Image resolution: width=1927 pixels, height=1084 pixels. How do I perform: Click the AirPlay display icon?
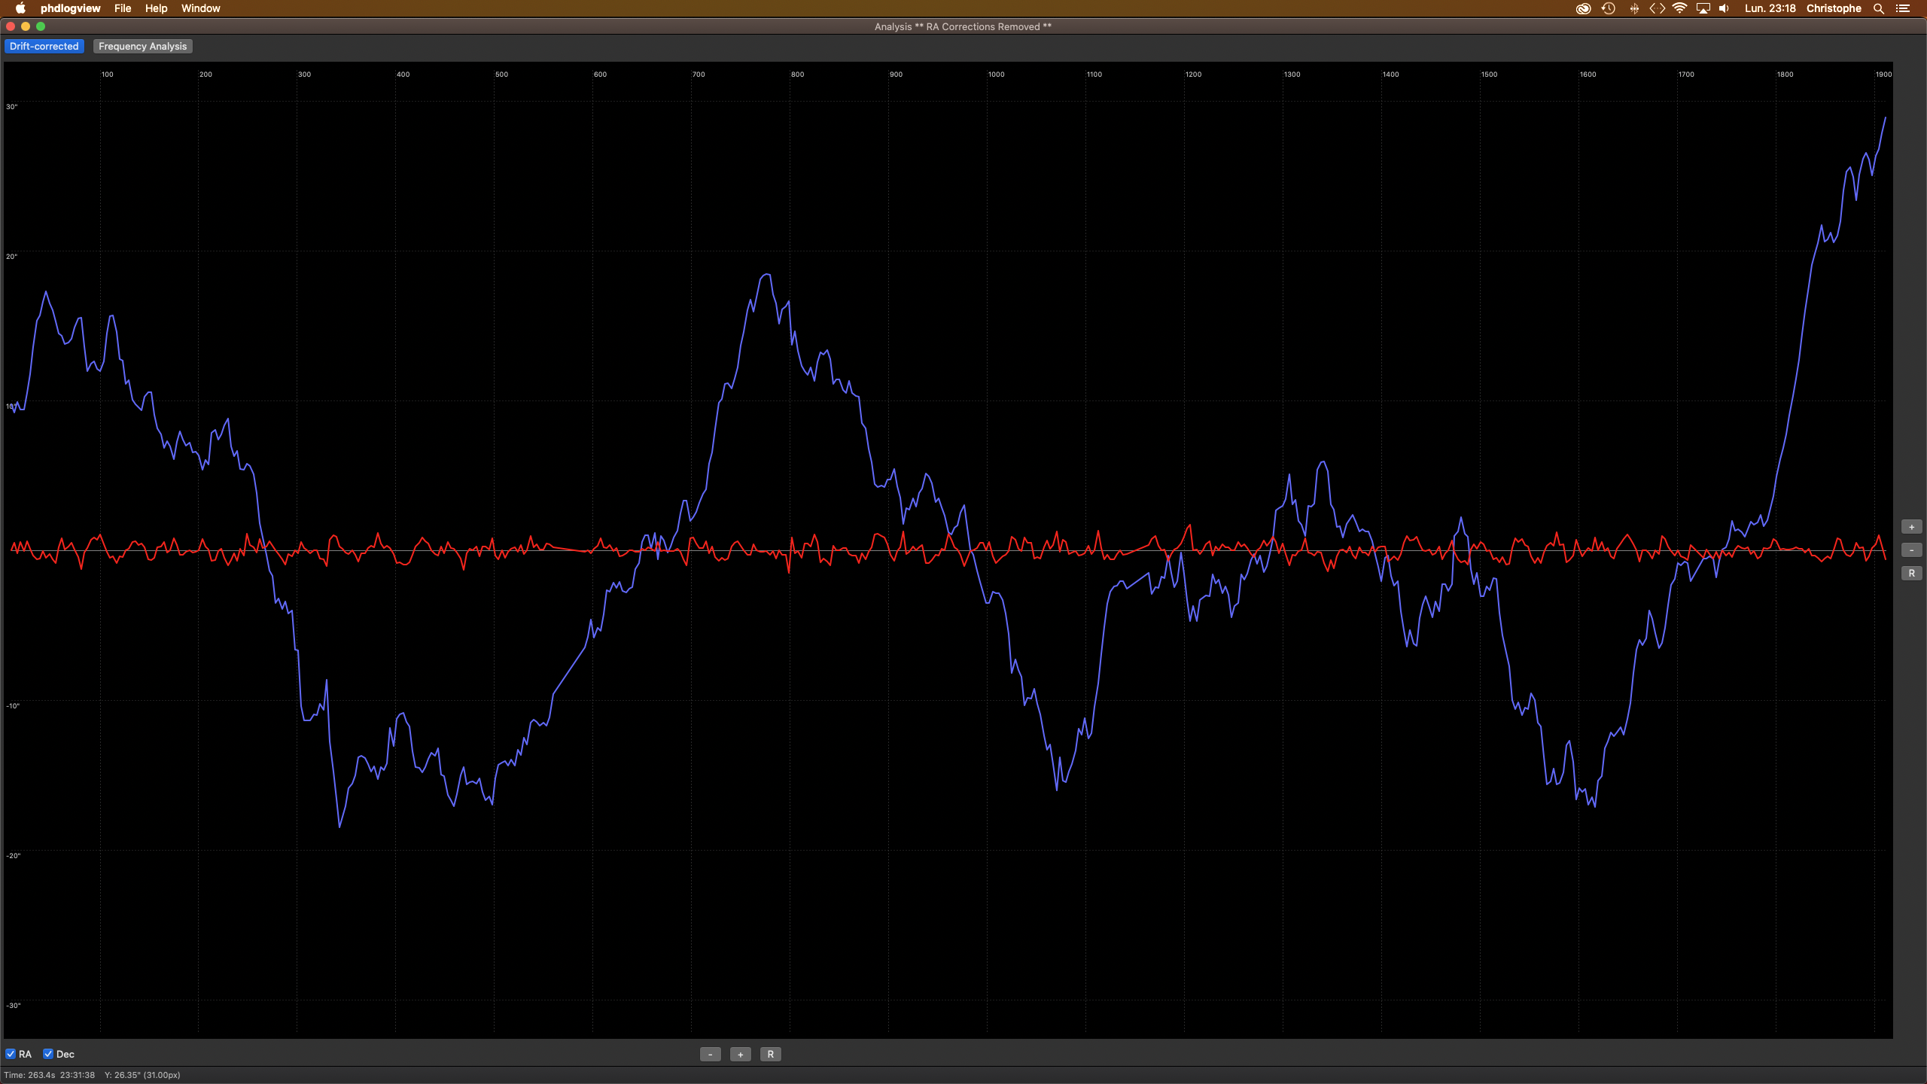click(1703, 8)
